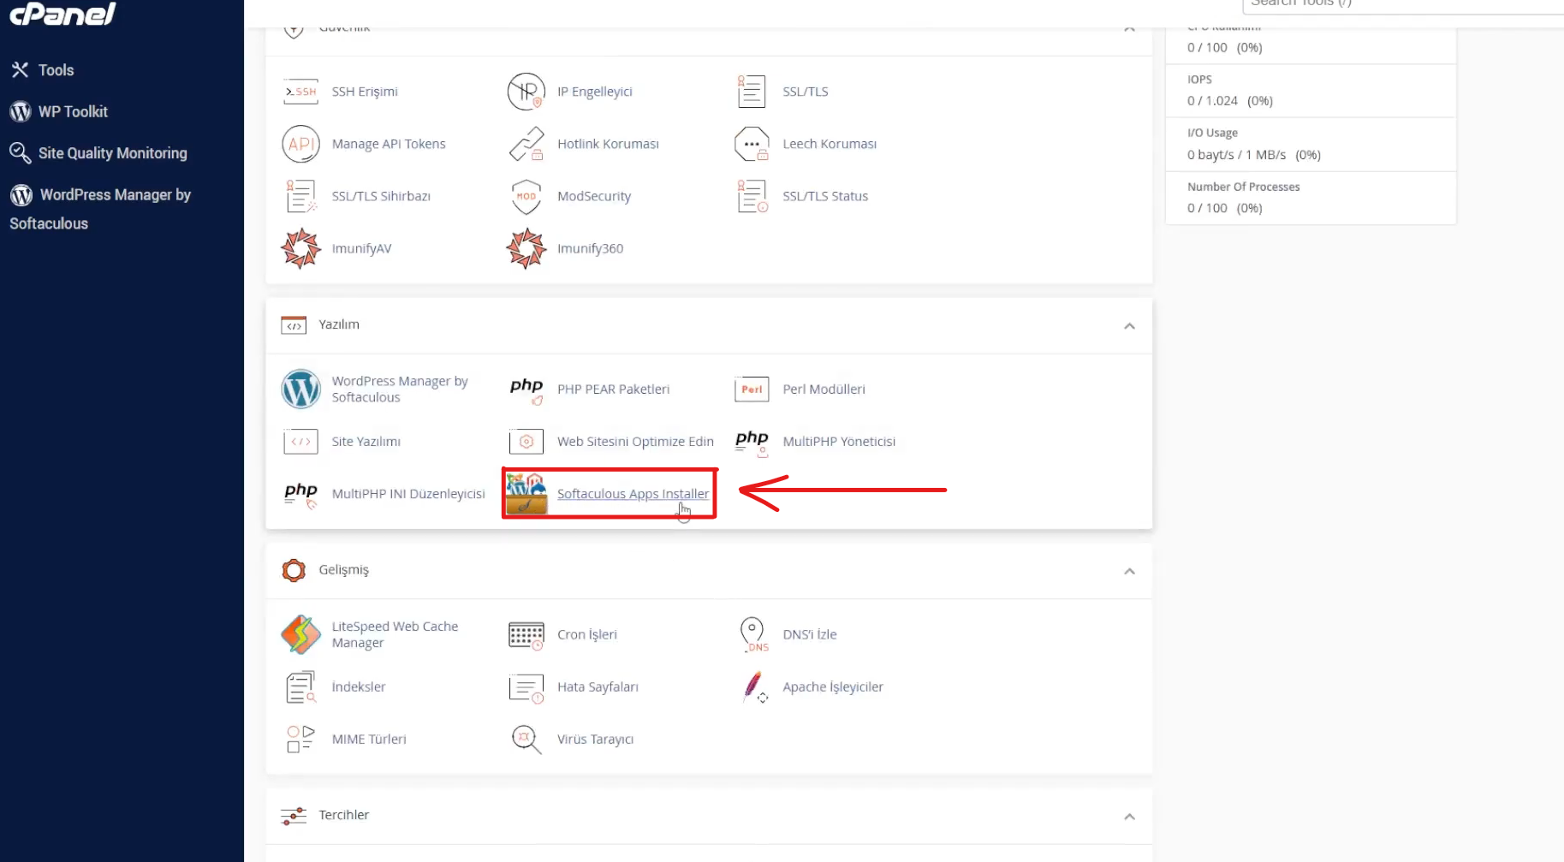The image size is (1564, 862).
Task: Click the MultiPHP Yöneticisi link
Action: click(838, 442)
